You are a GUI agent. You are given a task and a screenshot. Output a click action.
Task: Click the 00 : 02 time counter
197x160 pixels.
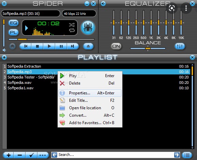coord(48,23)
